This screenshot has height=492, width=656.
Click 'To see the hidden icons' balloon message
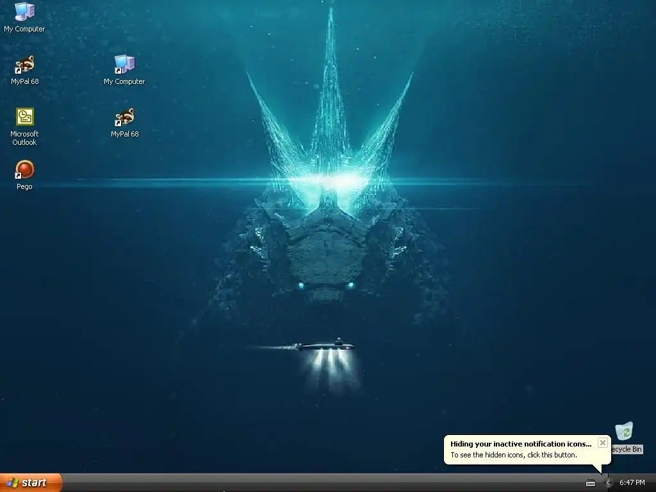(x=513, y=455)
